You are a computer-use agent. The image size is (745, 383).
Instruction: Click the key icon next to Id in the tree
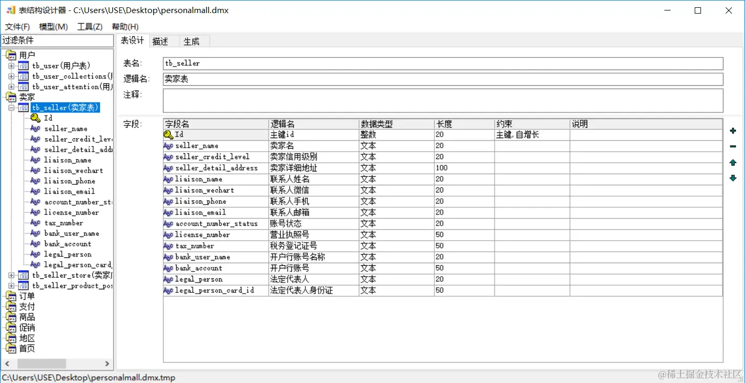35,118
